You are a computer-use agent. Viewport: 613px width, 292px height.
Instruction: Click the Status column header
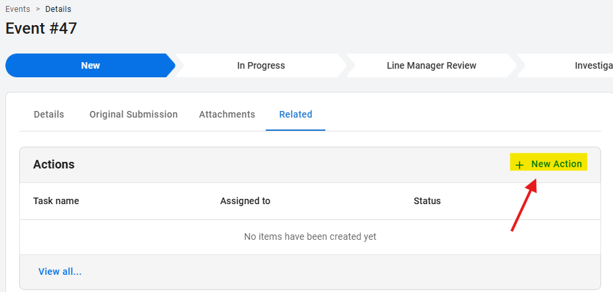point(427,201)
